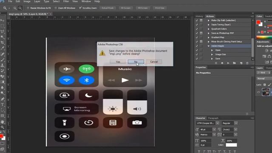This screenshot has height=153, width=272.
Task: Click Create new action icon
Action: click(241, 63)
